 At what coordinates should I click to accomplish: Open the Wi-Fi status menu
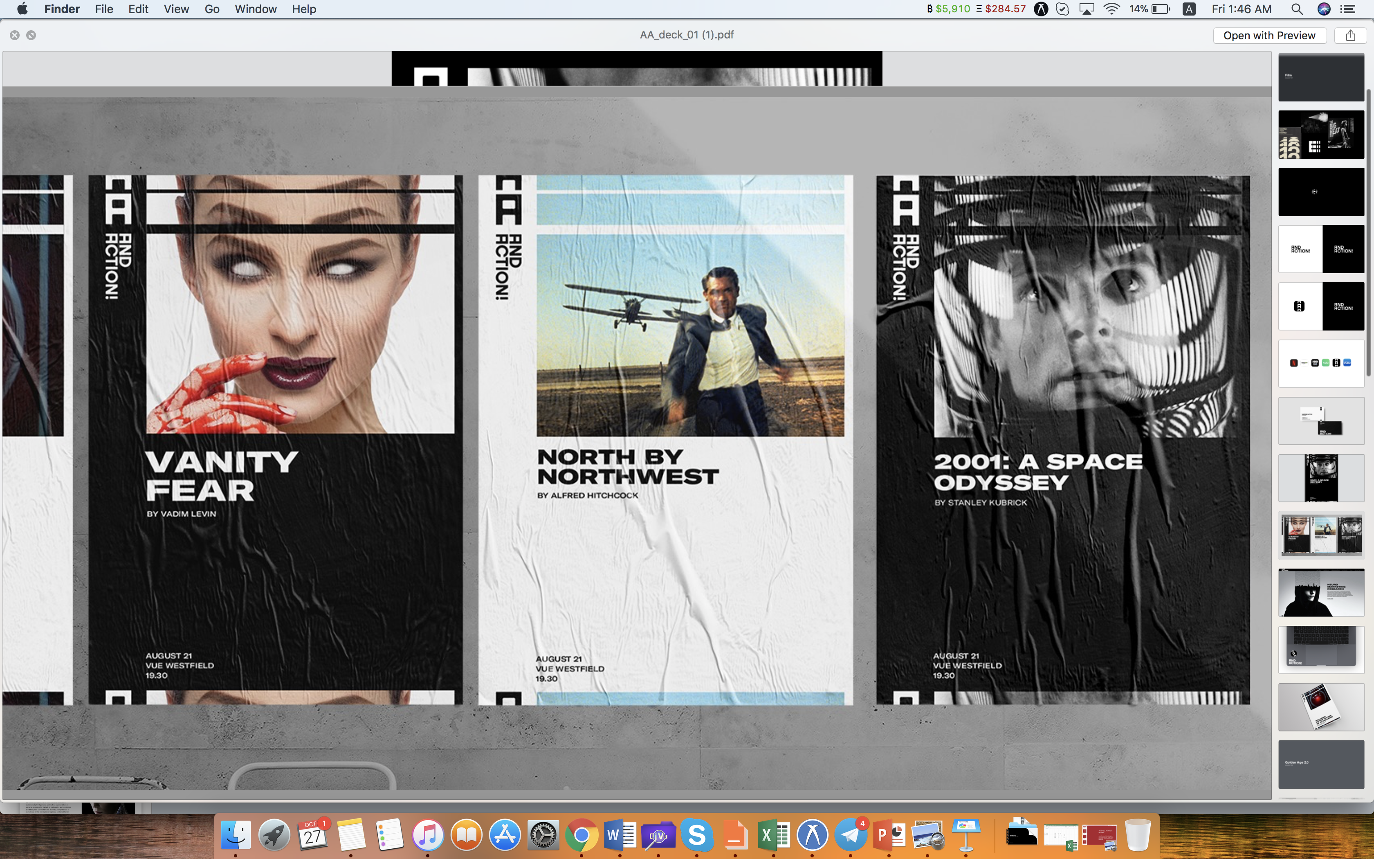(1112, 9)
